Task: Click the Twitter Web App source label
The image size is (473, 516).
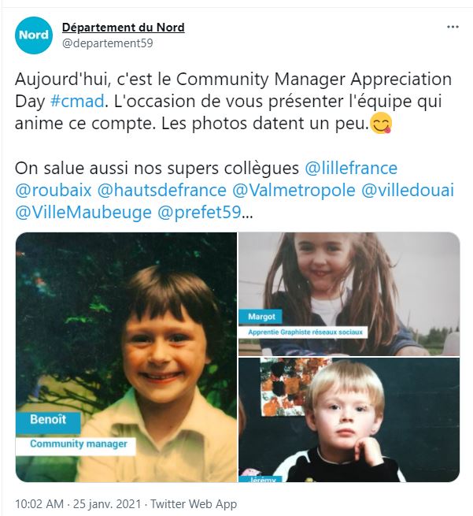Action: (194, 504)
